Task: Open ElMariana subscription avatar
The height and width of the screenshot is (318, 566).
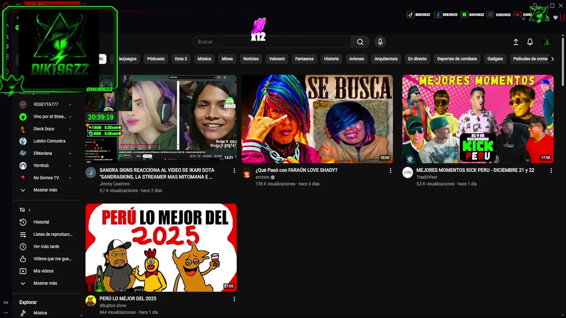Action: 23,153
